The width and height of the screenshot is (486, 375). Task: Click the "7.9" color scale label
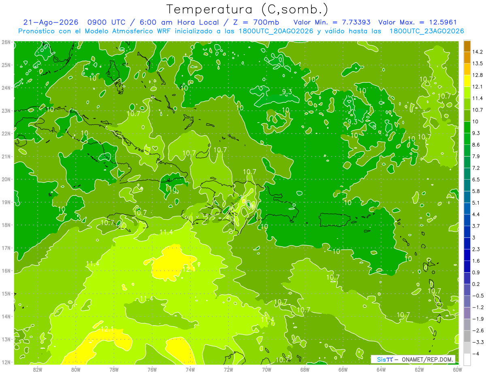click(x=476, y=156)
